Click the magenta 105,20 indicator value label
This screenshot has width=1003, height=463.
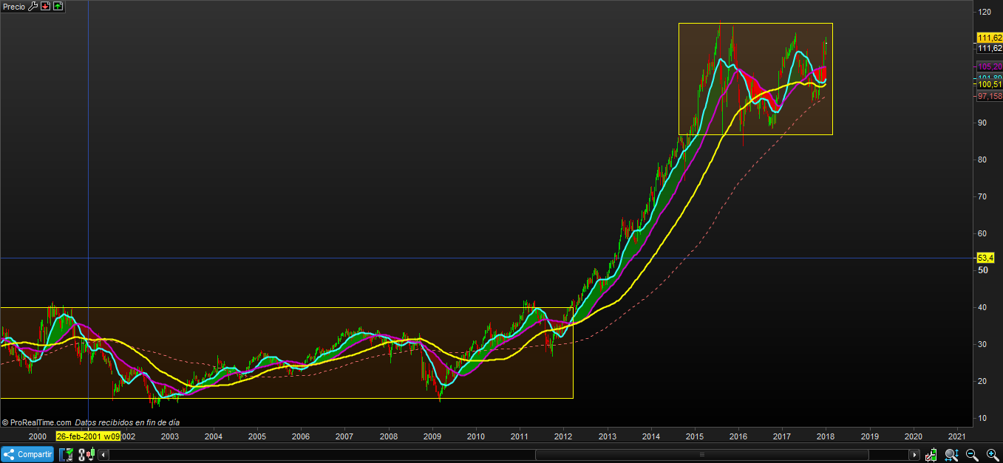point(989,66)
